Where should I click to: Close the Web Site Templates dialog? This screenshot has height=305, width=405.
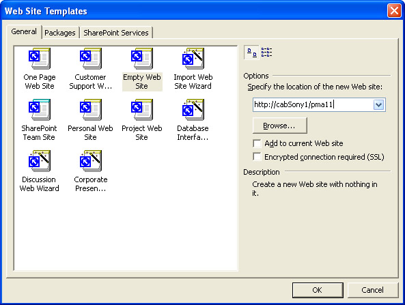394,11
